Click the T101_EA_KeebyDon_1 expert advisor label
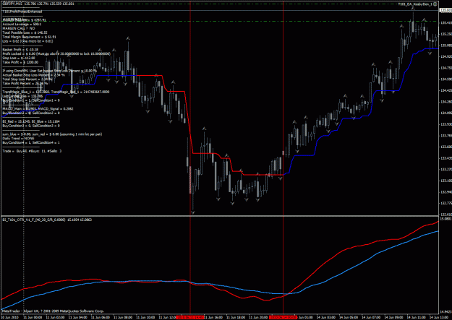Image resolution: width=452 pixels, height=320 pixels. [x=415, y=4]
